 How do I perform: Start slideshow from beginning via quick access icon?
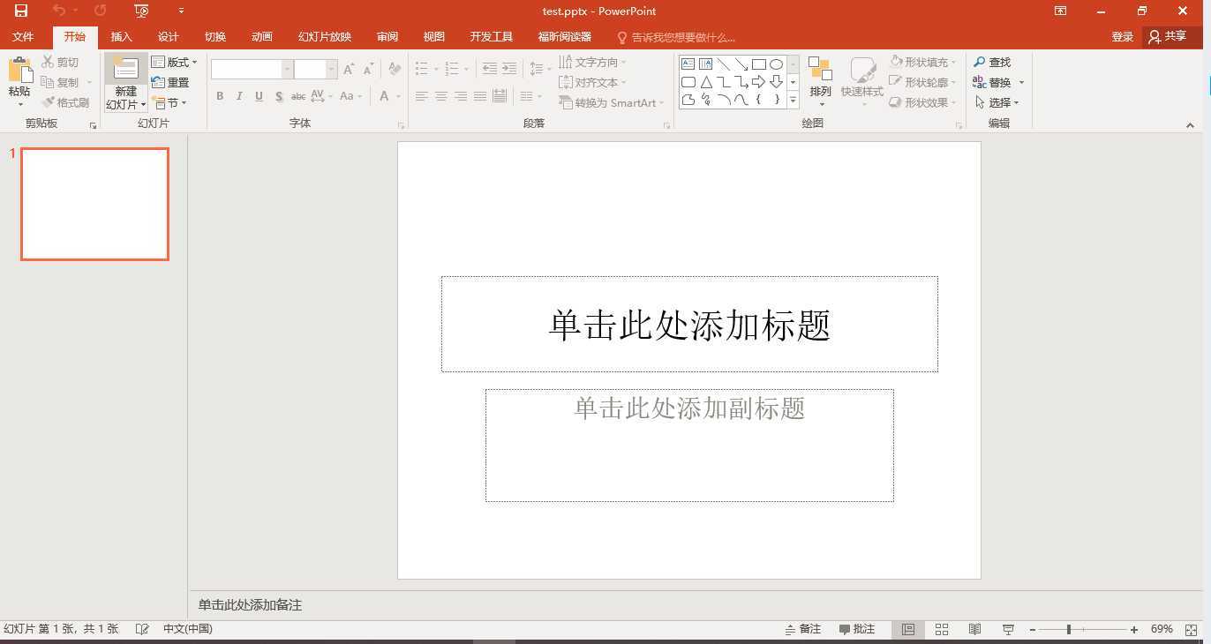point(141,11)
